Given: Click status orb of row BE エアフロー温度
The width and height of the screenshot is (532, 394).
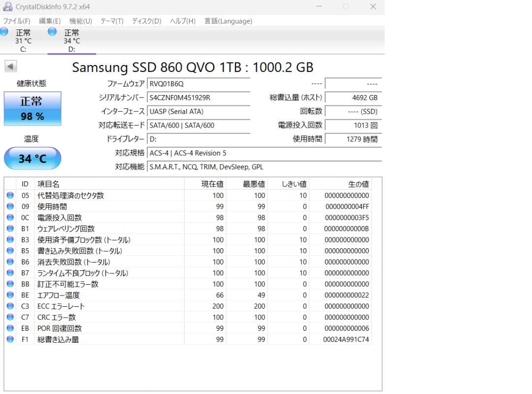Looking at the screenshot, I should click(x=10, y=295).
